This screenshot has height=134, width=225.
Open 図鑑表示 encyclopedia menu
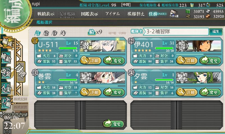90,14
